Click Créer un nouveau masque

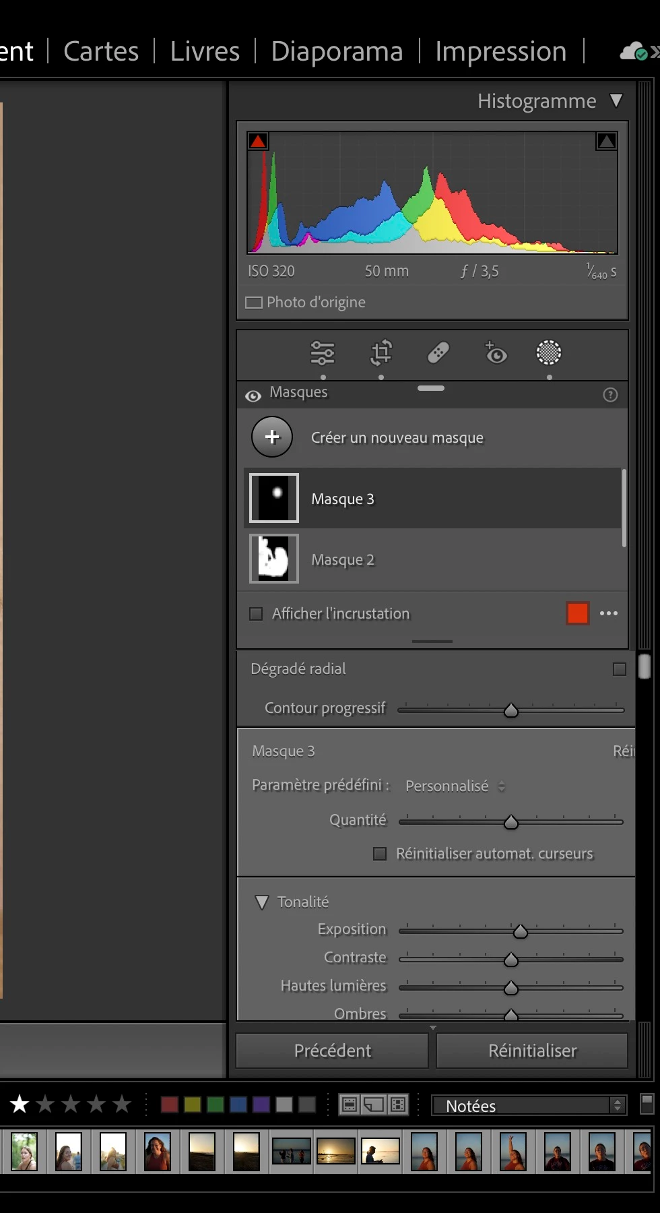click(397, 437)
